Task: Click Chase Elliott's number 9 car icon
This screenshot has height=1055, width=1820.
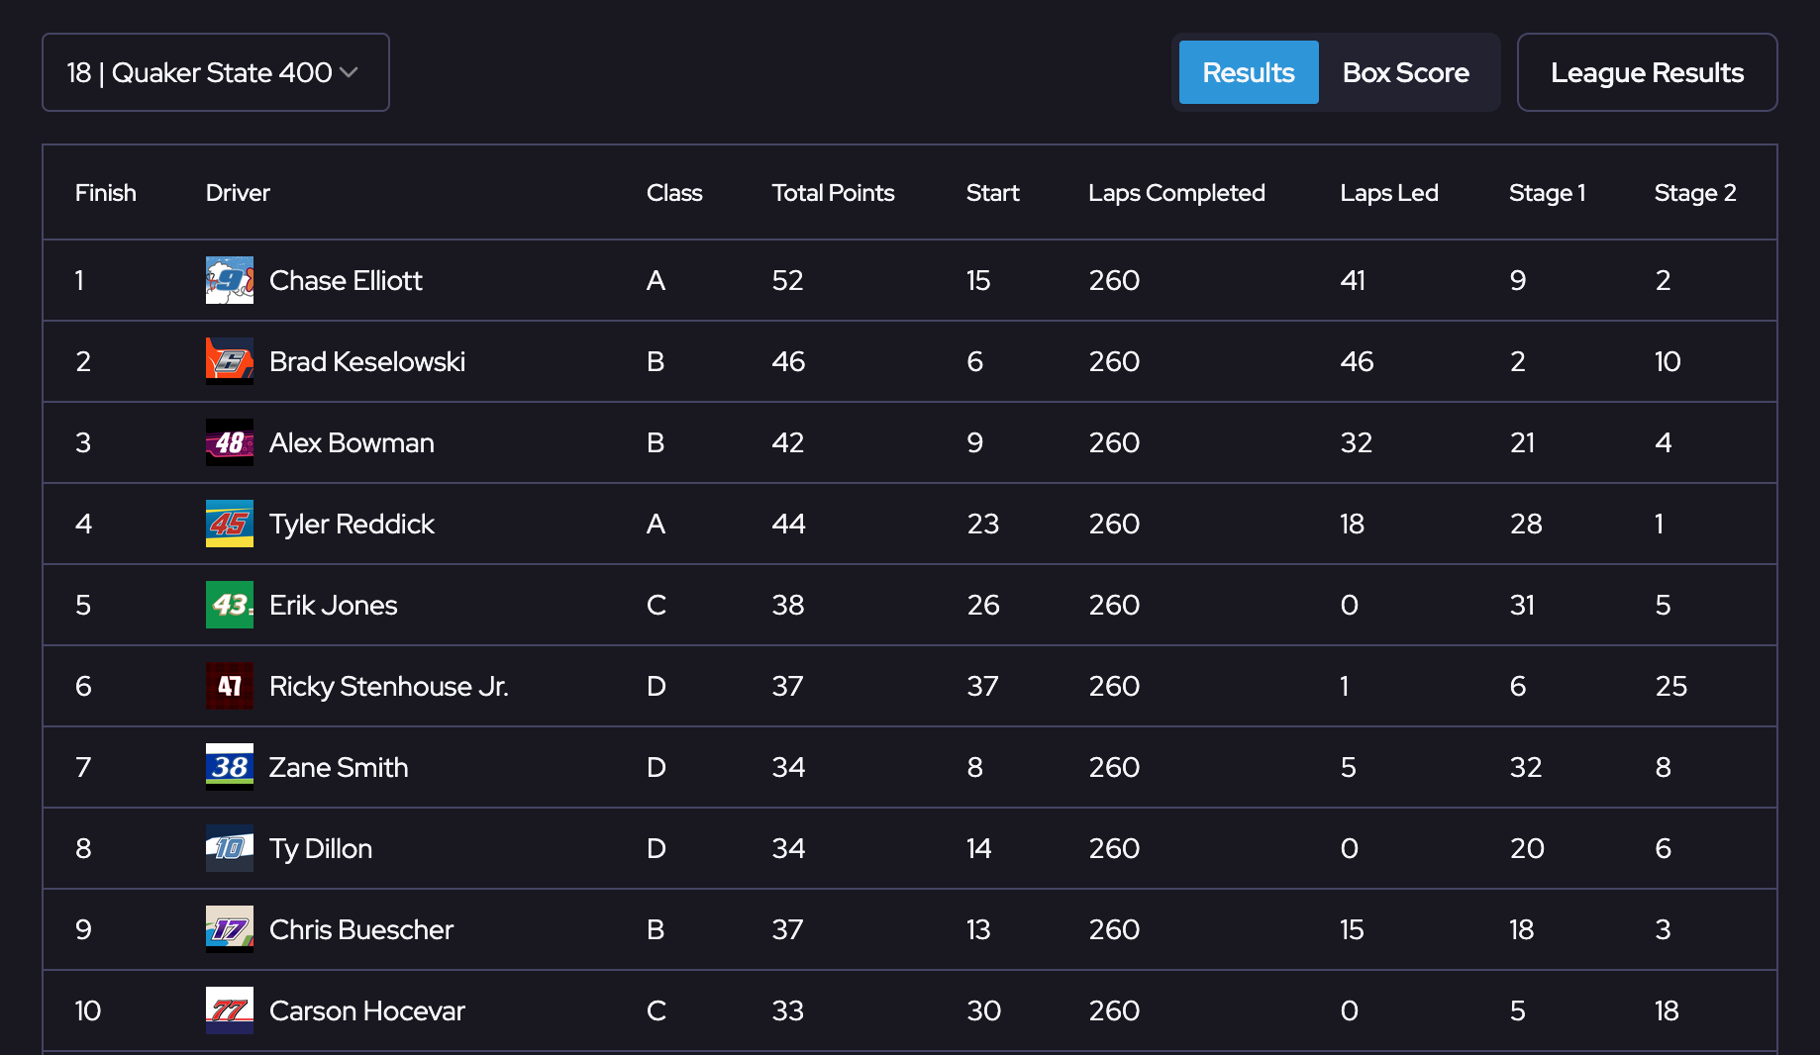Action: 230,280
